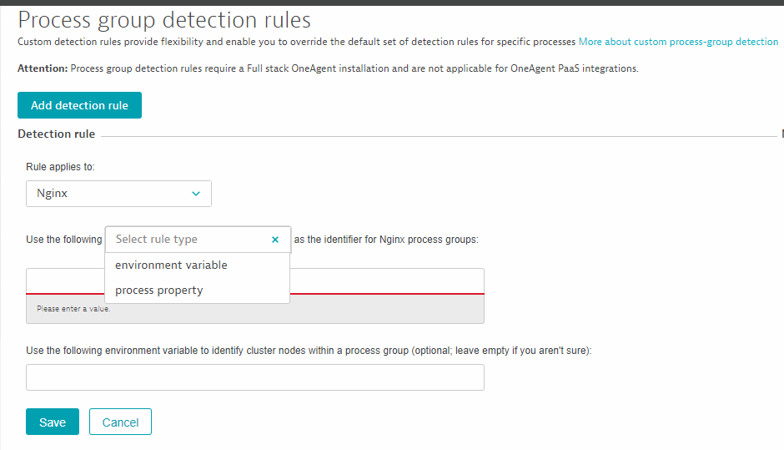
Task: Clear rule type with the x icon
Action: pyautogui.click(x=275, y=240)
